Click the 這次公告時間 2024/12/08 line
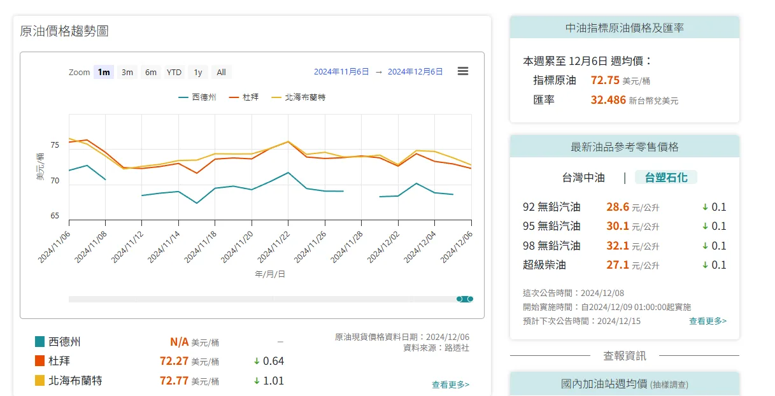Screen dimensions: 775x396 point(572,293)
